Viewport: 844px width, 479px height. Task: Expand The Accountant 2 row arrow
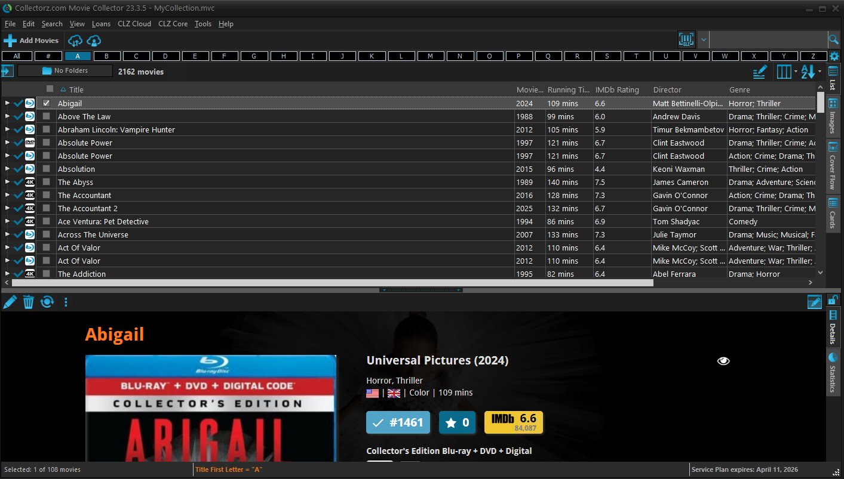click(7, 208)
